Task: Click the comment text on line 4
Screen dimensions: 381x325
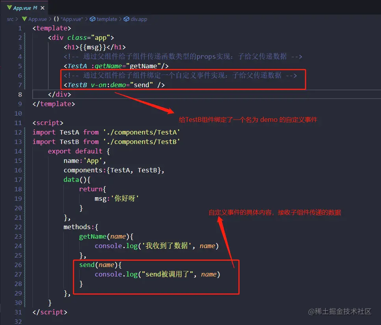Action: coord(183,57)
